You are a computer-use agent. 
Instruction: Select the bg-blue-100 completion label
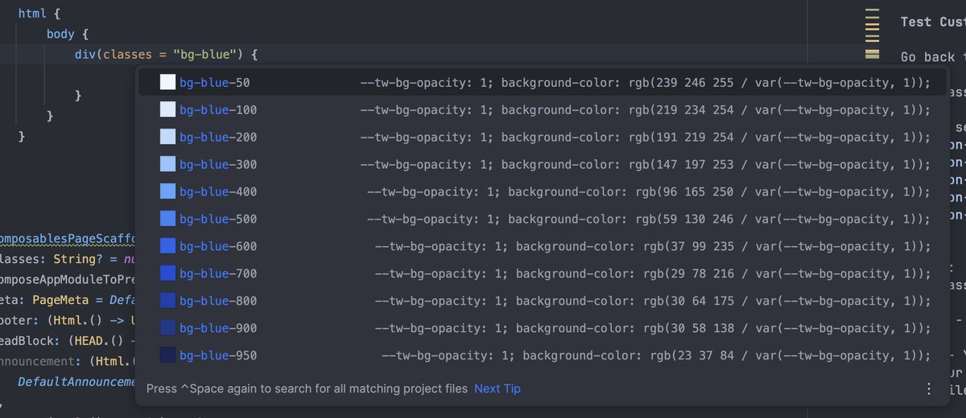click(218, 109)
